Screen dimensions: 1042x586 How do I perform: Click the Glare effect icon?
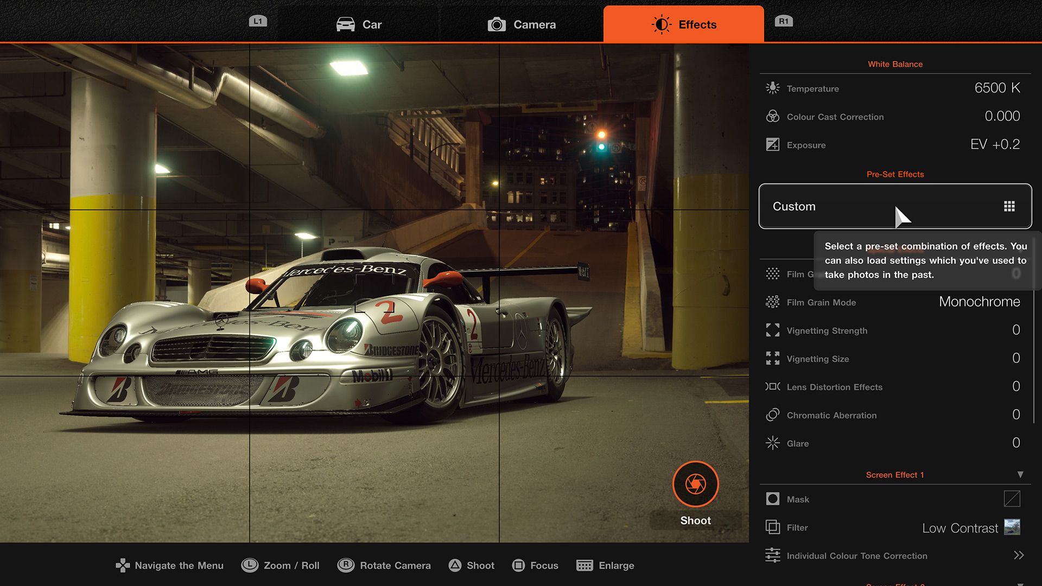pyautogui.click(x=773, y=443)
